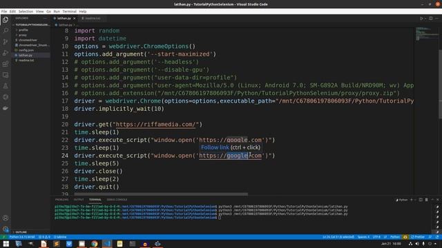Image resolution: width=442 pixels, height=248 pixels.
Task: Show errors and warnings in status bar
Action: [x=44, y=237]
